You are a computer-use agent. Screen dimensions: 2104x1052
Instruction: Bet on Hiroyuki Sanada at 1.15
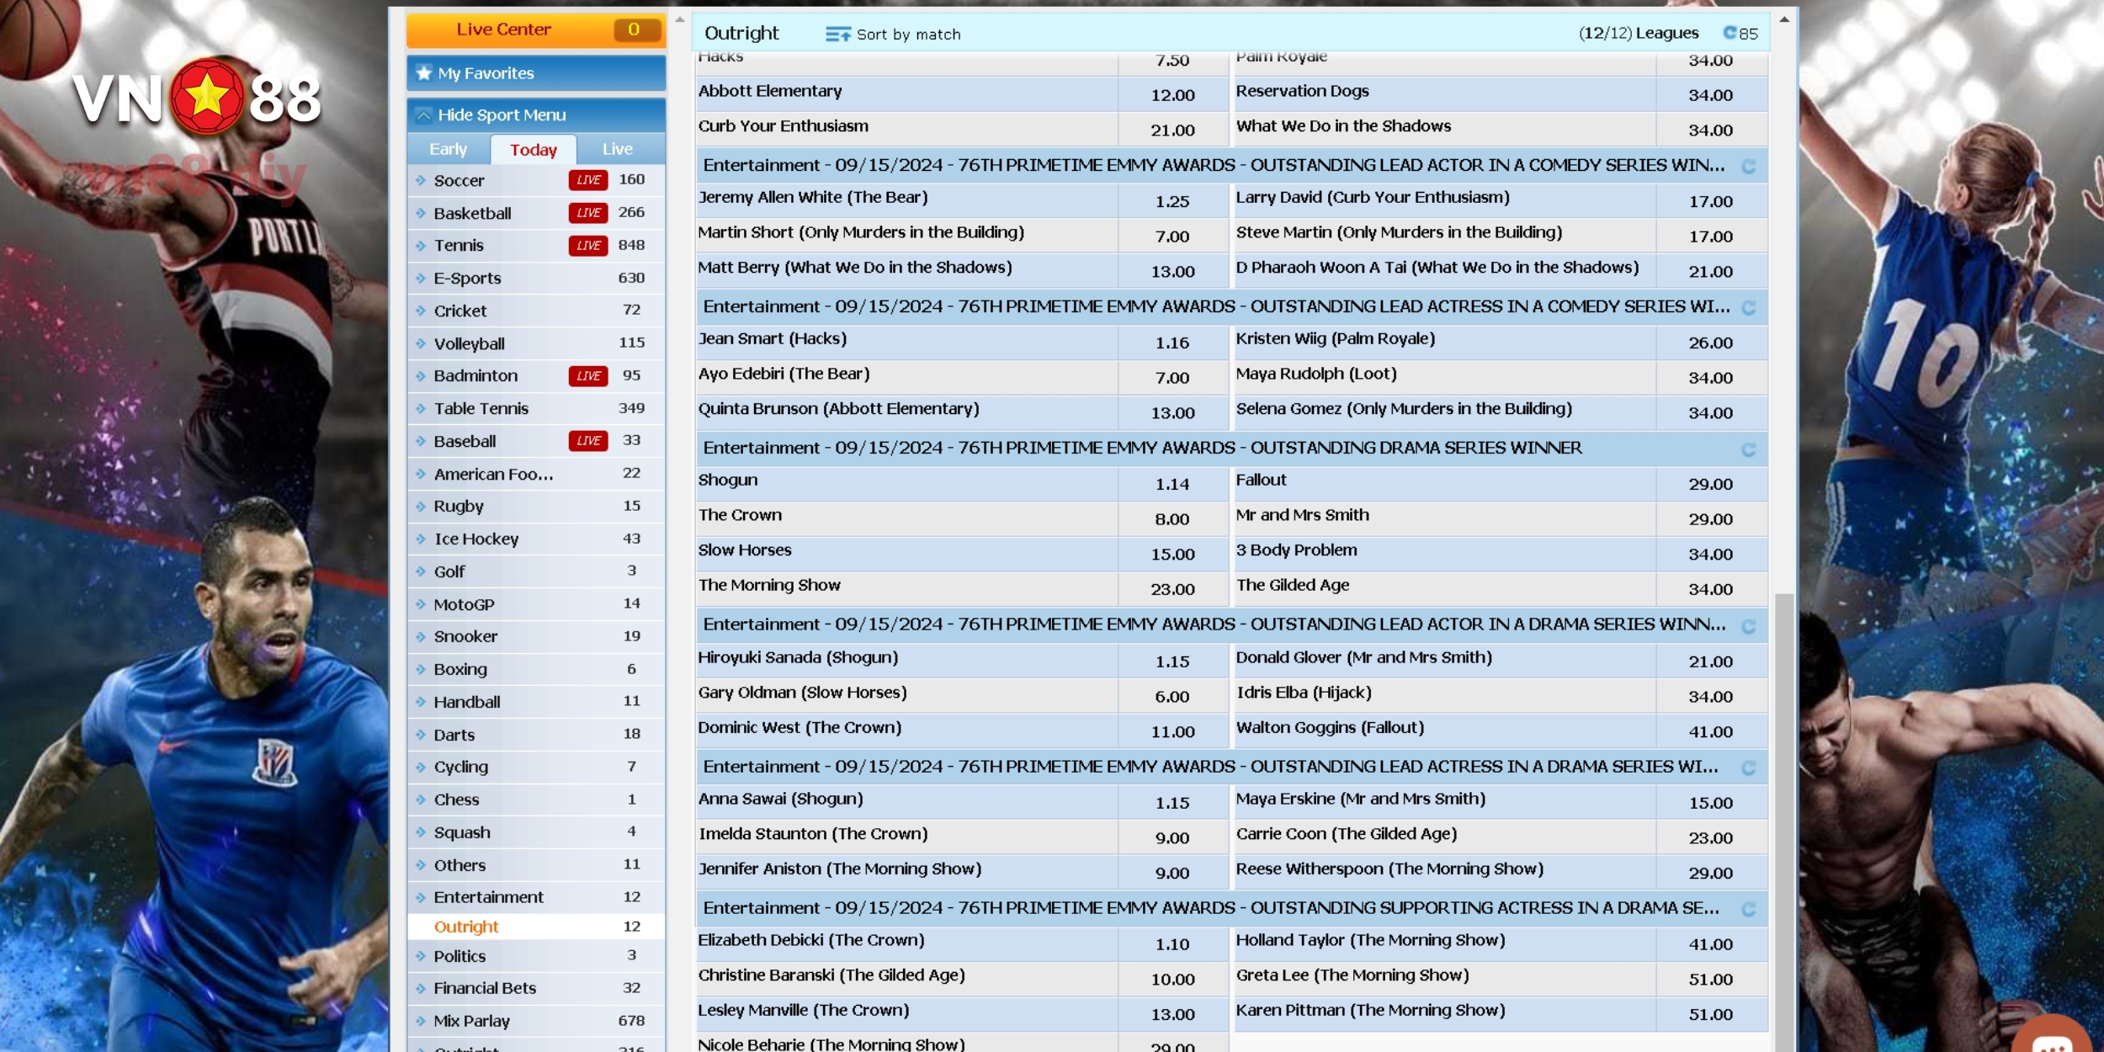coord(1172,662)
